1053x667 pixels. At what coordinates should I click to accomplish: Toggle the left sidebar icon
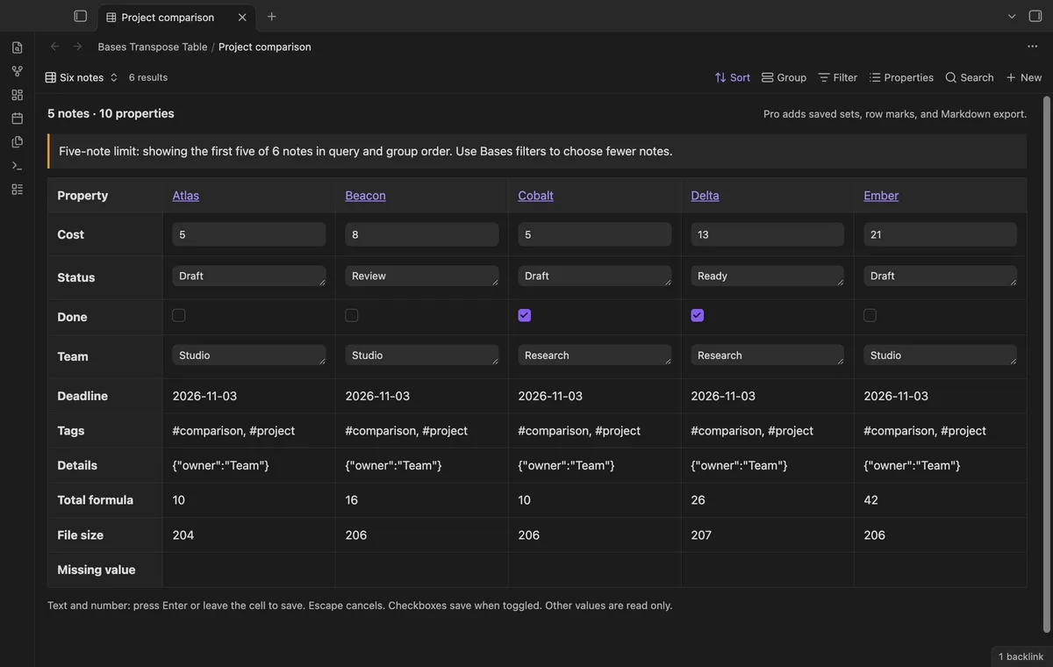(81, 16)
